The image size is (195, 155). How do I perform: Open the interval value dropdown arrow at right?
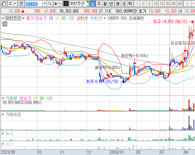point(193,4)
